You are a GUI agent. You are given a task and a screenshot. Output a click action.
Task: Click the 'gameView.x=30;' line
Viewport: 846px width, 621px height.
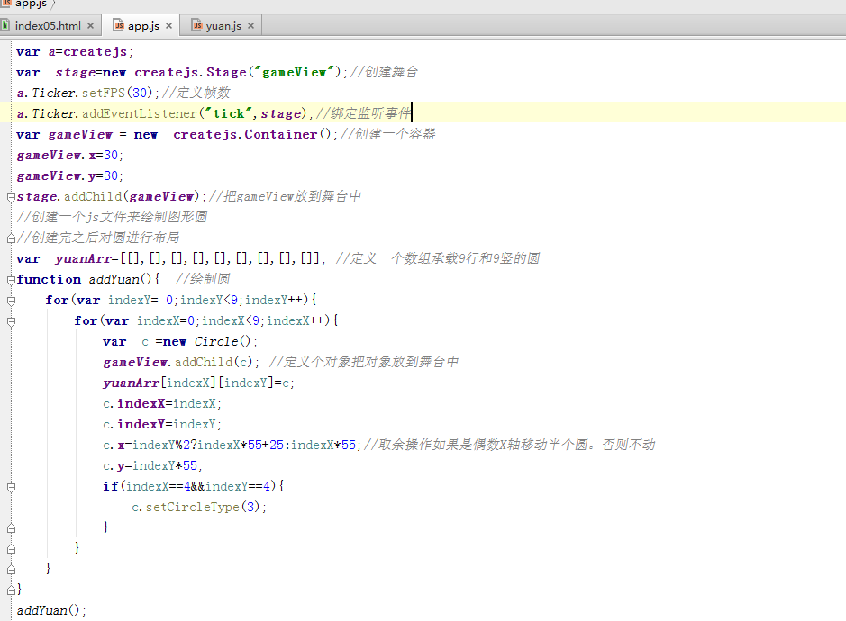point(70,155)
